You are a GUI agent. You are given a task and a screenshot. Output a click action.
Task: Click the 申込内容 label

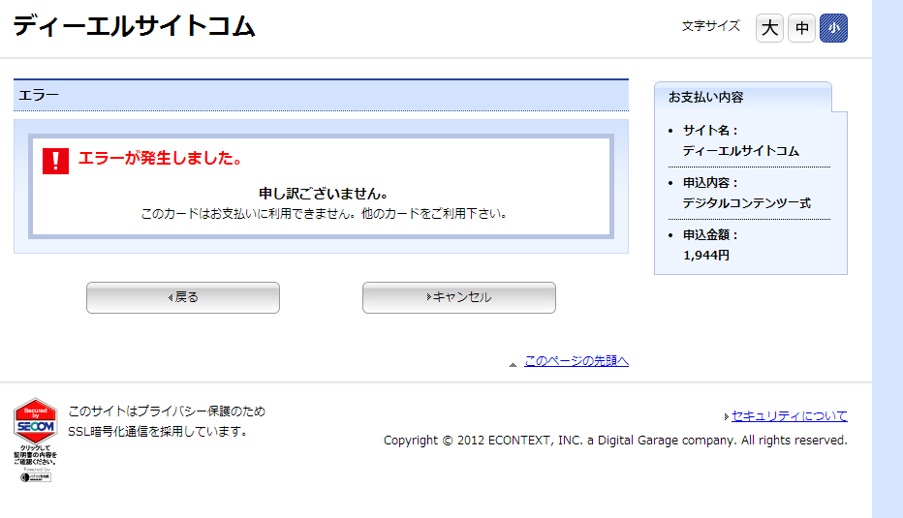coord(710,183)
